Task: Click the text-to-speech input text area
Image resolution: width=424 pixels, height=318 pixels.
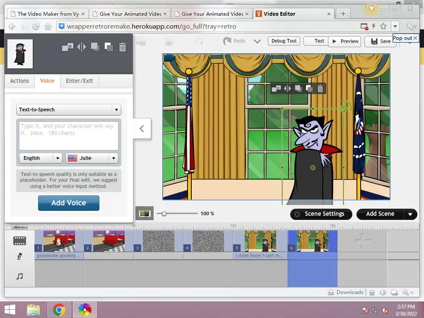Action: tap(69, 136)
